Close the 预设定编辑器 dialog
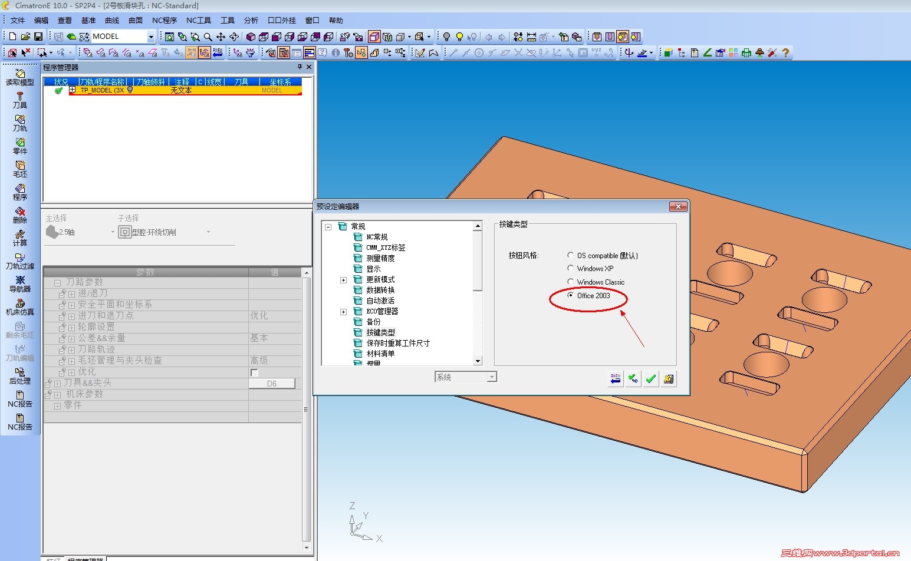This screenshot has width=911, height=561. tap(678, 206)
